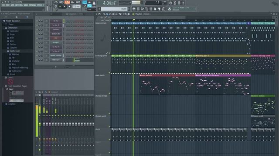Select the main melody with harmony clip
The width and height of the screenshot is (279, 156).
click(x=223, y=75)
